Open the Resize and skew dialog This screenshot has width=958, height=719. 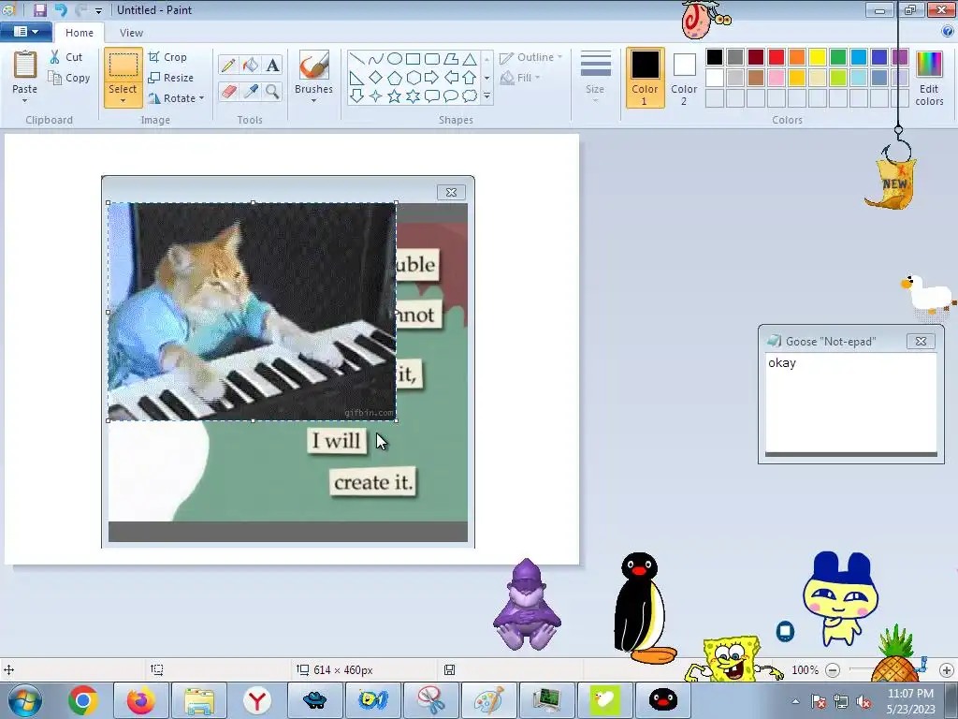point(170,78)
